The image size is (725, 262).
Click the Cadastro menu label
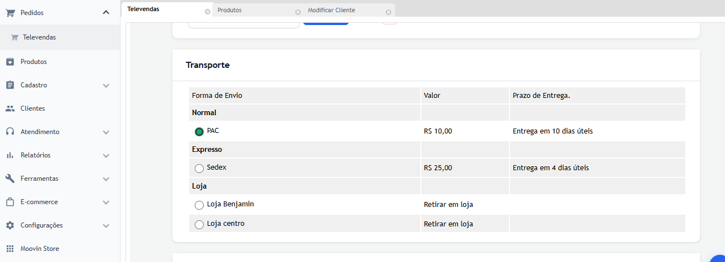coord(34,85)
